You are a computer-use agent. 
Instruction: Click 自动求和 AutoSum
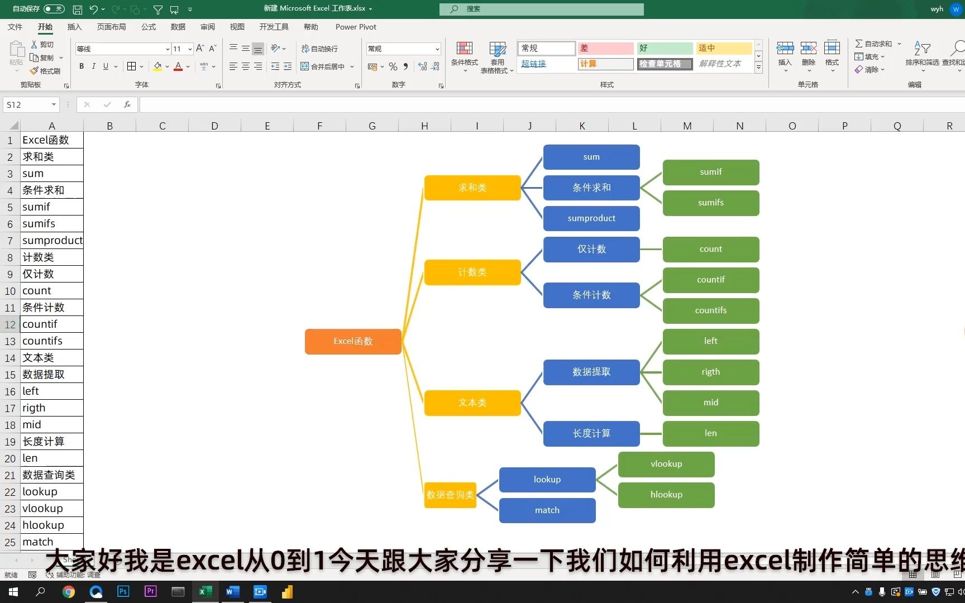(x=873, y=44)
